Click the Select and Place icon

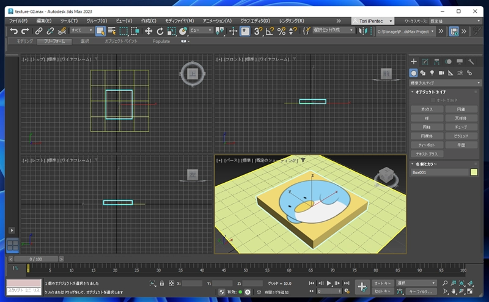[183, 31]
